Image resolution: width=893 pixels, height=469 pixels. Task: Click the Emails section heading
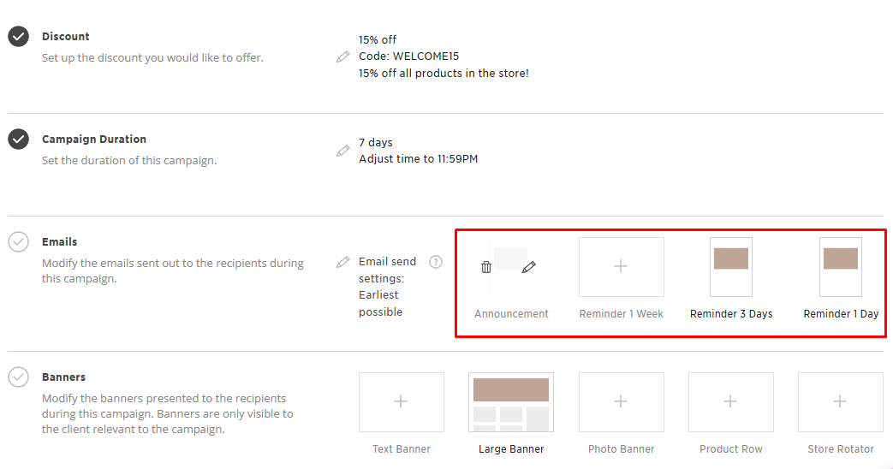click(x=60, y=242)
